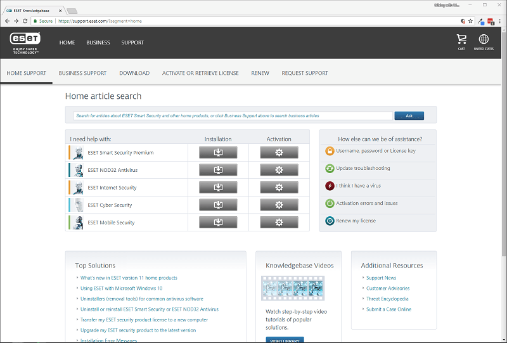The height and width of the screenshot is (343, 507).
Task: Open activation help for ESET Smart Security Premium
Action: pos(279,152)
